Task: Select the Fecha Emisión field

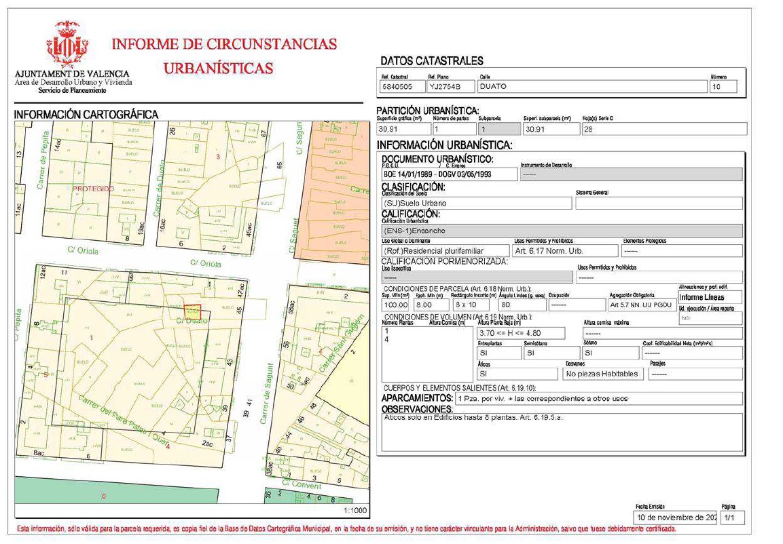Action: pyautogui.click(x=676, y=517)
